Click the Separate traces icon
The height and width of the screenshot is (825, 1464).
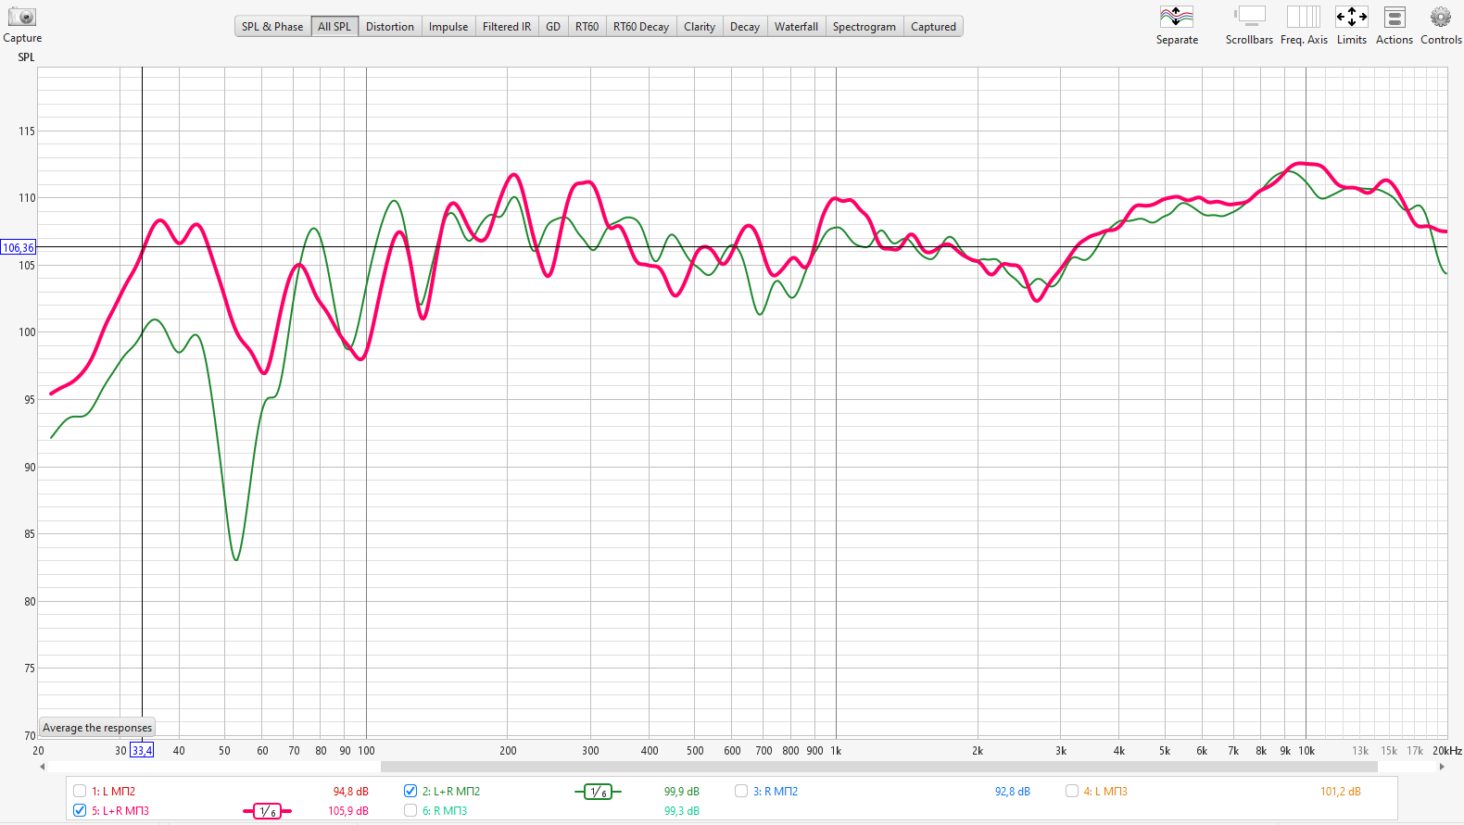pyautogui.click(x=1176, y=18)
